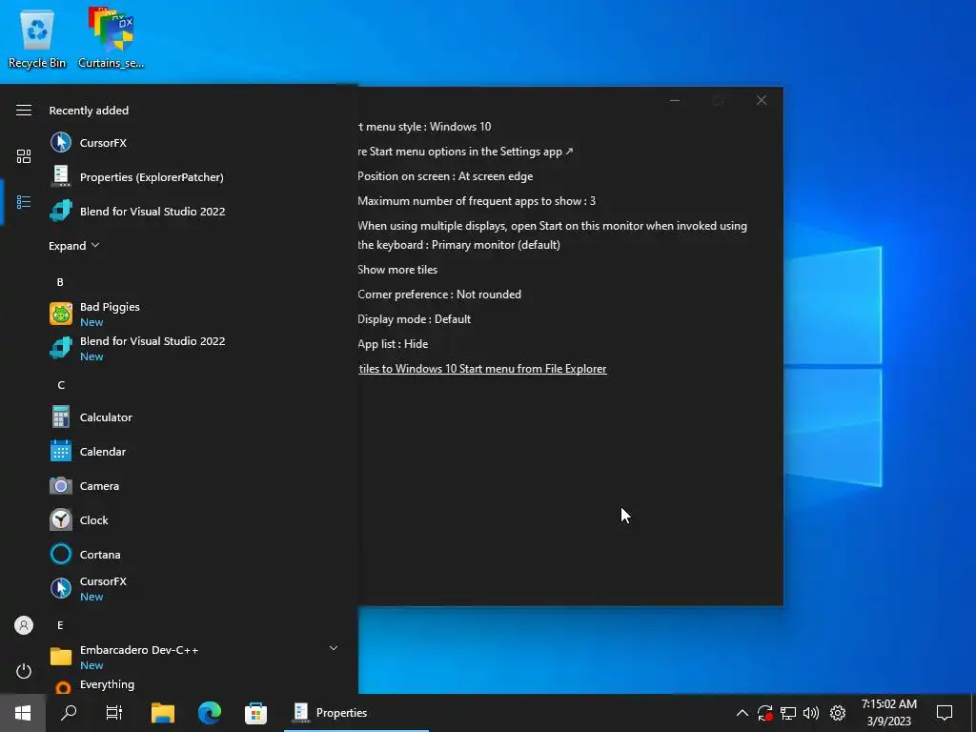Image resolution: width=976 pixels, height=732 pixels.
Task: Expand Start menu hamburger navigation
Action: point(24,111)
